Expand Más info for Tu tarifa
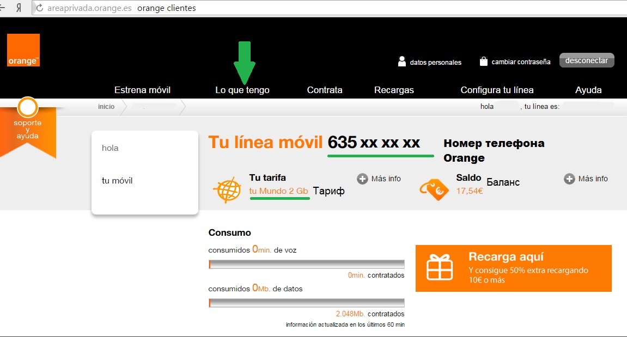The height and width of the screenshot is (337, 627). 386,179
